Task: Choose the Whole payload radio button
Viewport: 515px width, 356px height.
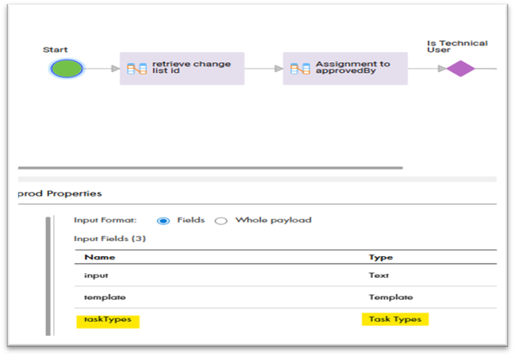Action: (x=221, y=221)
